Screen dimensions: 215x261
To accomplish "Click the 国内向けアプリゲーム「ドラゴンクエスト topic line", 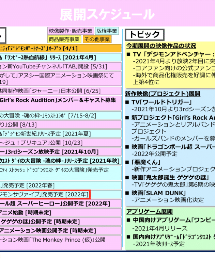I will point(174,237).
